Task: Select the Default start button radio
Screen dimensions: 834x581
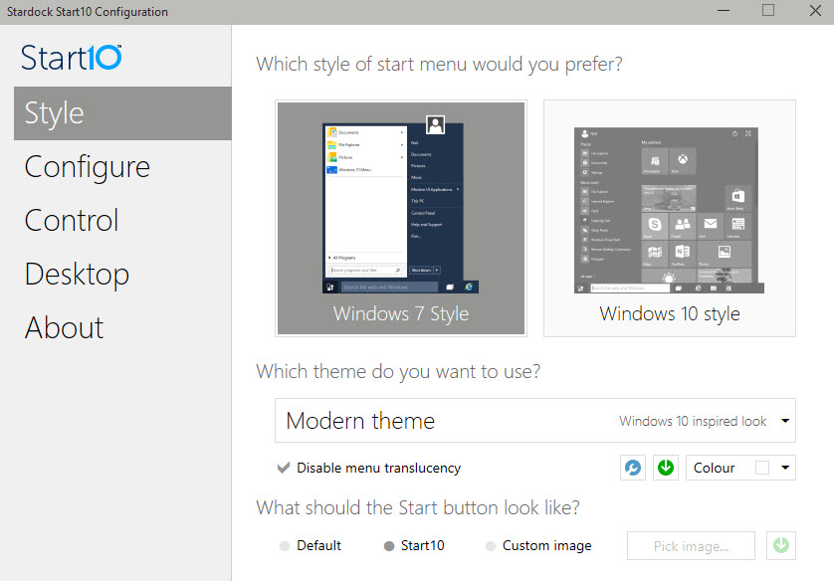Action: click(x=285, y=546)
